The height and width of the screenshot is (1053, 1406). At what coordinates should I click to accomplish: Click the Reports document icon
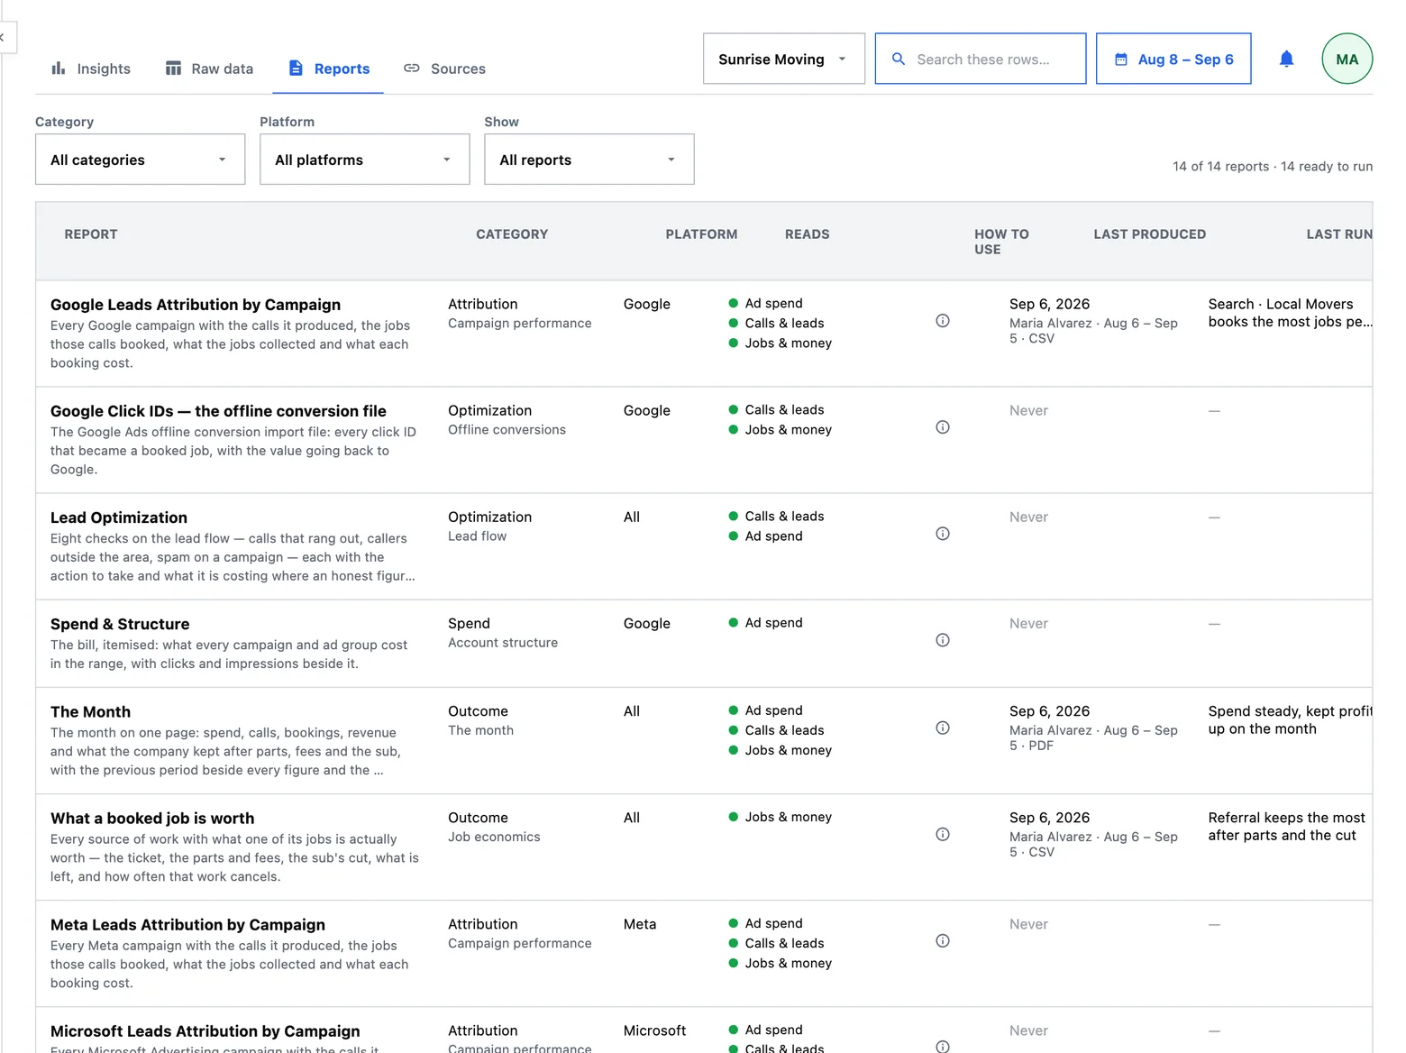point(296,68)
